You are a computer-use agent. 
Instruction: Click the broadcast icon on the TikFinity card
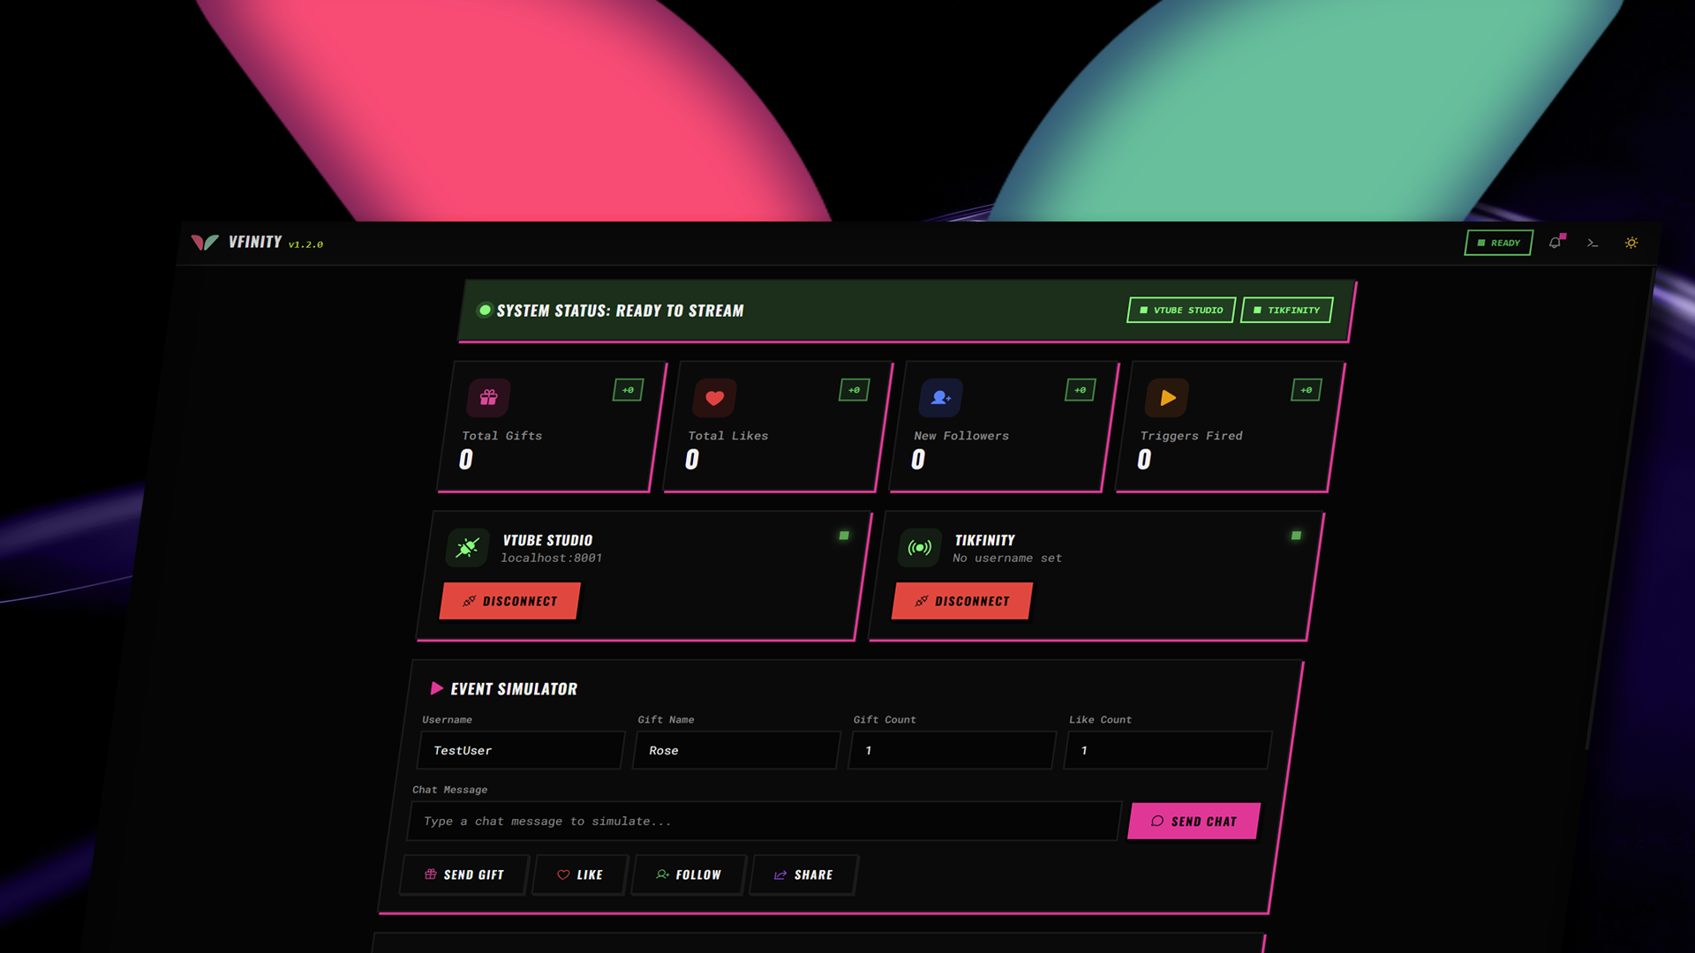[x=918, y=547]
